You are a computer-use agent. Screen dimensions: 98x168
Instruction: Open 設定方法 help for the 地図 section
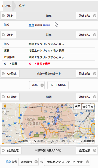pyautogui.click(x=87, y=97)
